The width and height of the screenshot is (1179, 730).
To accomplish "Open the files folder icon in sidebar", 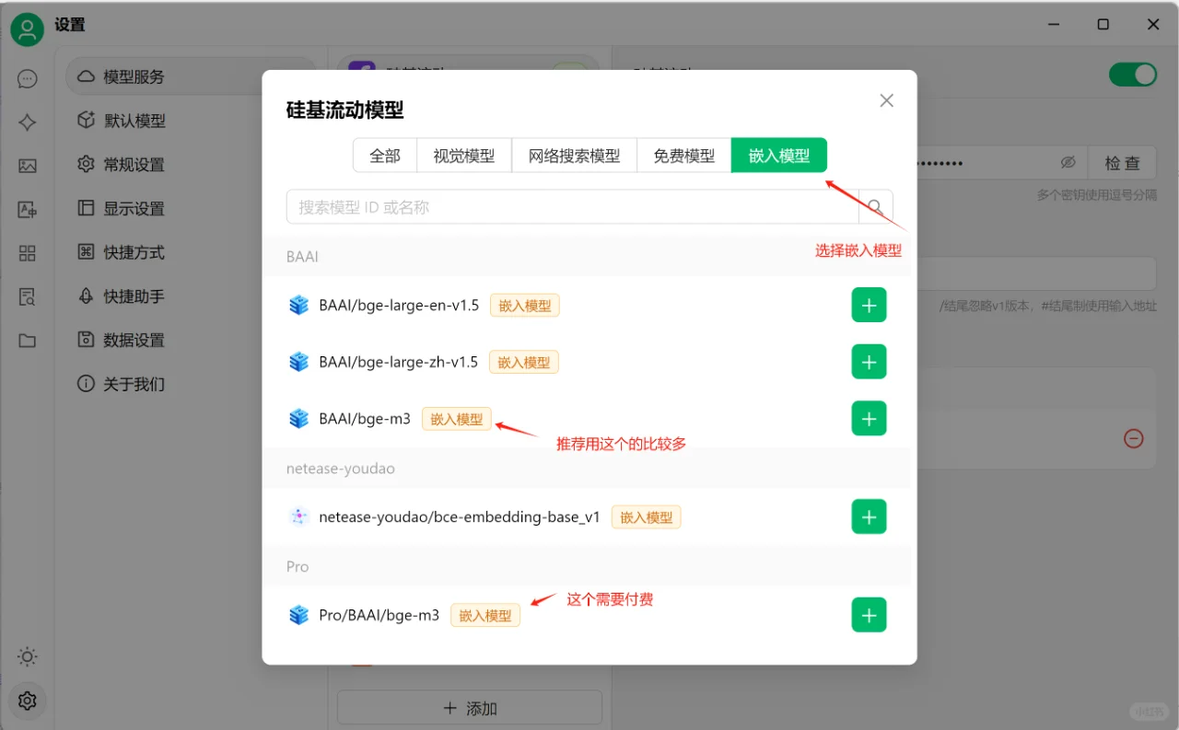I will tap(27, 340).
